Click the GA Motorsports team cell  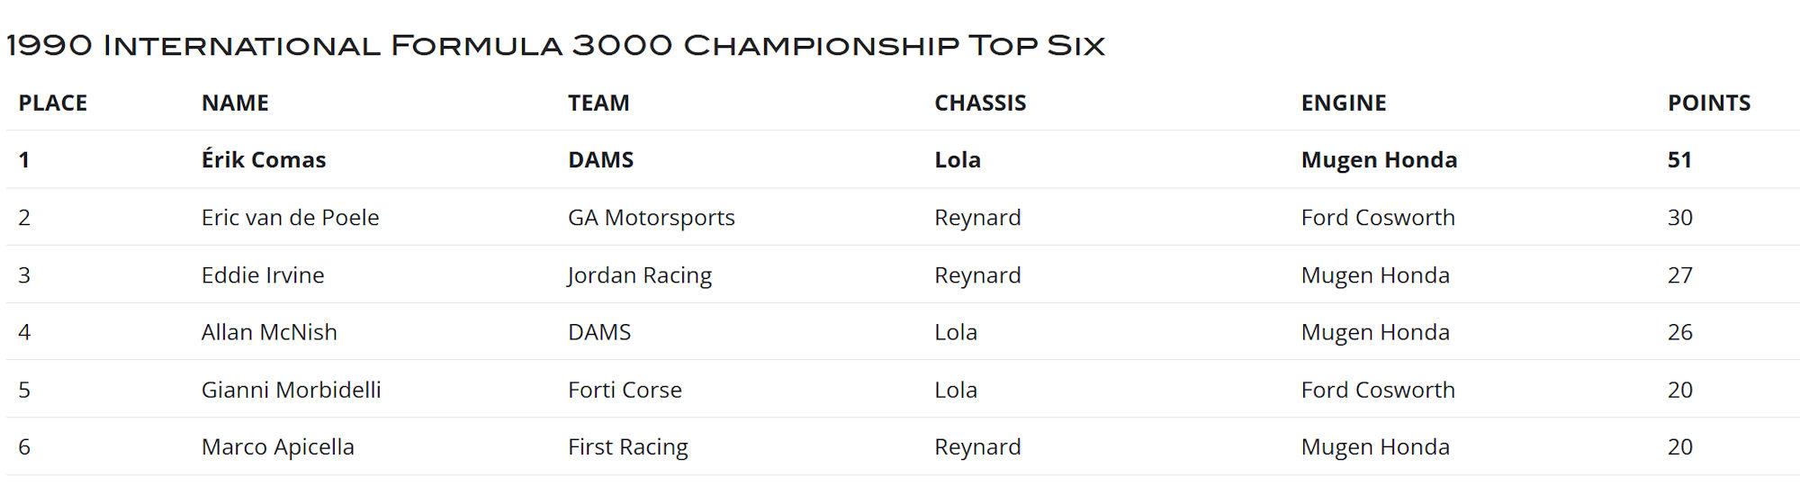pos(652,218)
